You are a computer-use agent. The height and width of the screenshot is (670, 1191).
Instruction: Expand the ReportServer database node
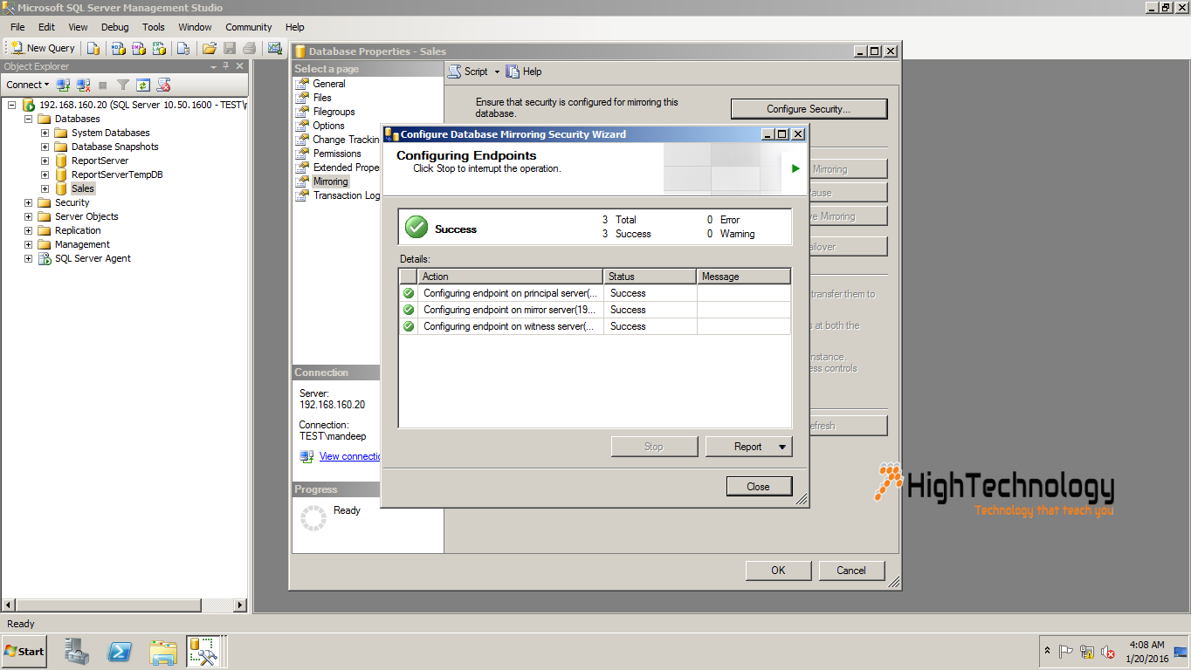click(45, 161)
